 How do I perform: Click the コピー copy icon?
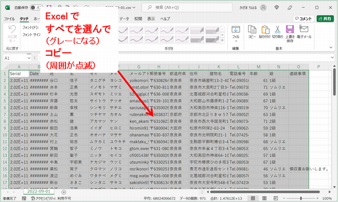tap(252, 30)
